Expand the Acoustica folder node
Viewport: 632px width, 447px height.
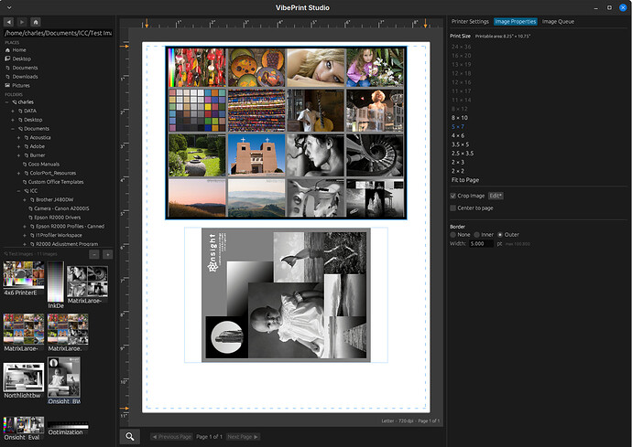point(18,138)
